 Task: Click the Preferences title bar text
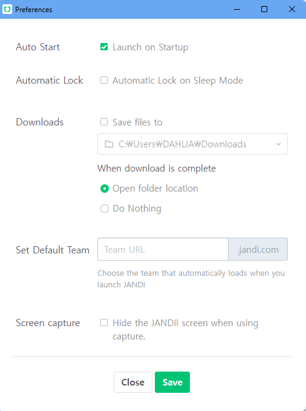coord(34,10)
